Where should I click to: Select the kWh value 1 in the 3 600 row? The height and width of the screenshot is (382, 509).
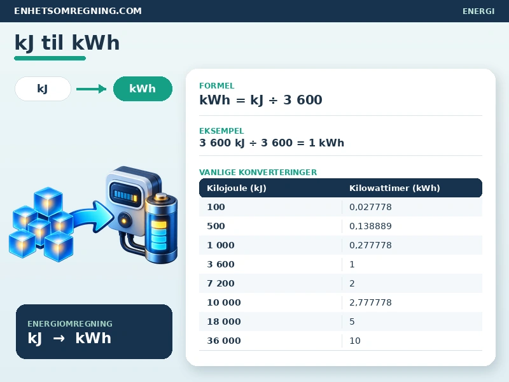pos(412,264)
